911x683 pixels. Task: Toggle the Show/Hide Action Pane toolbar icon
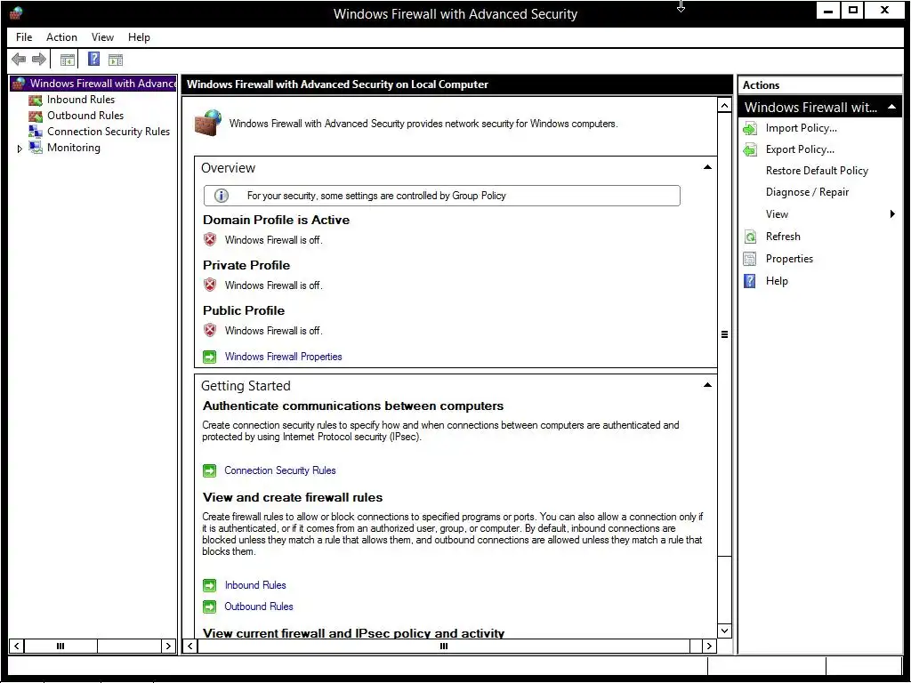coord(116,60)
